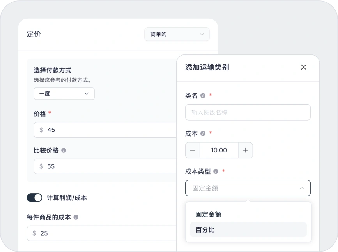Increase cost with the plus button
The width and height of the screenshot is (338, 252).
click(x=245, y=150)
